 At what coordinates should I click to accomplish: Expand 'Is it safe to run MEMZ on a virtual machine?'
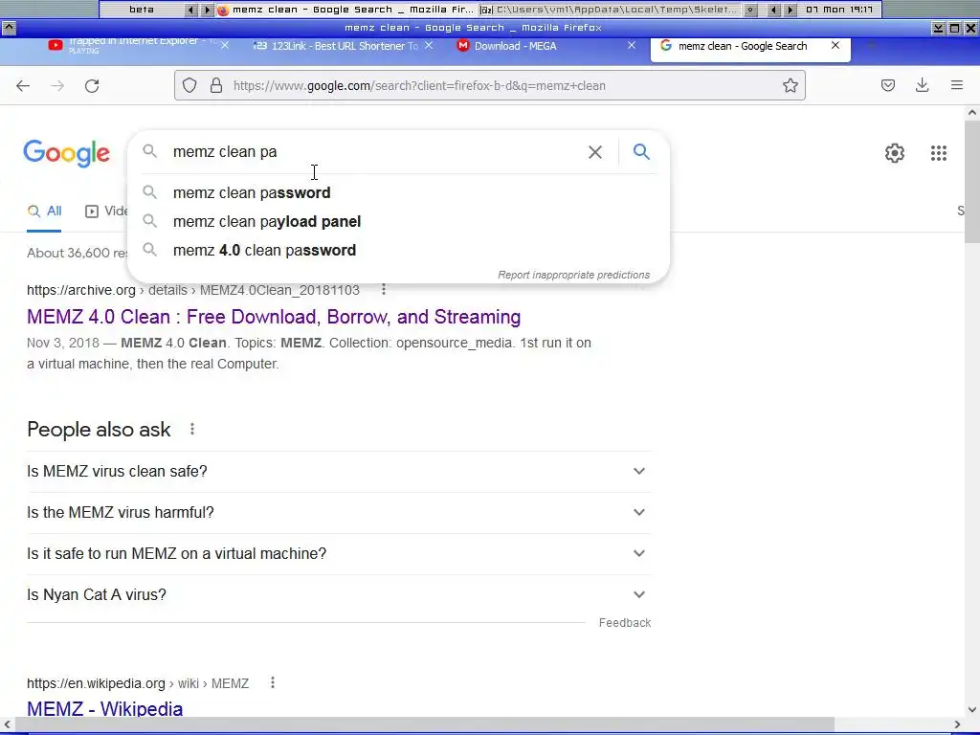click(339, 554)
